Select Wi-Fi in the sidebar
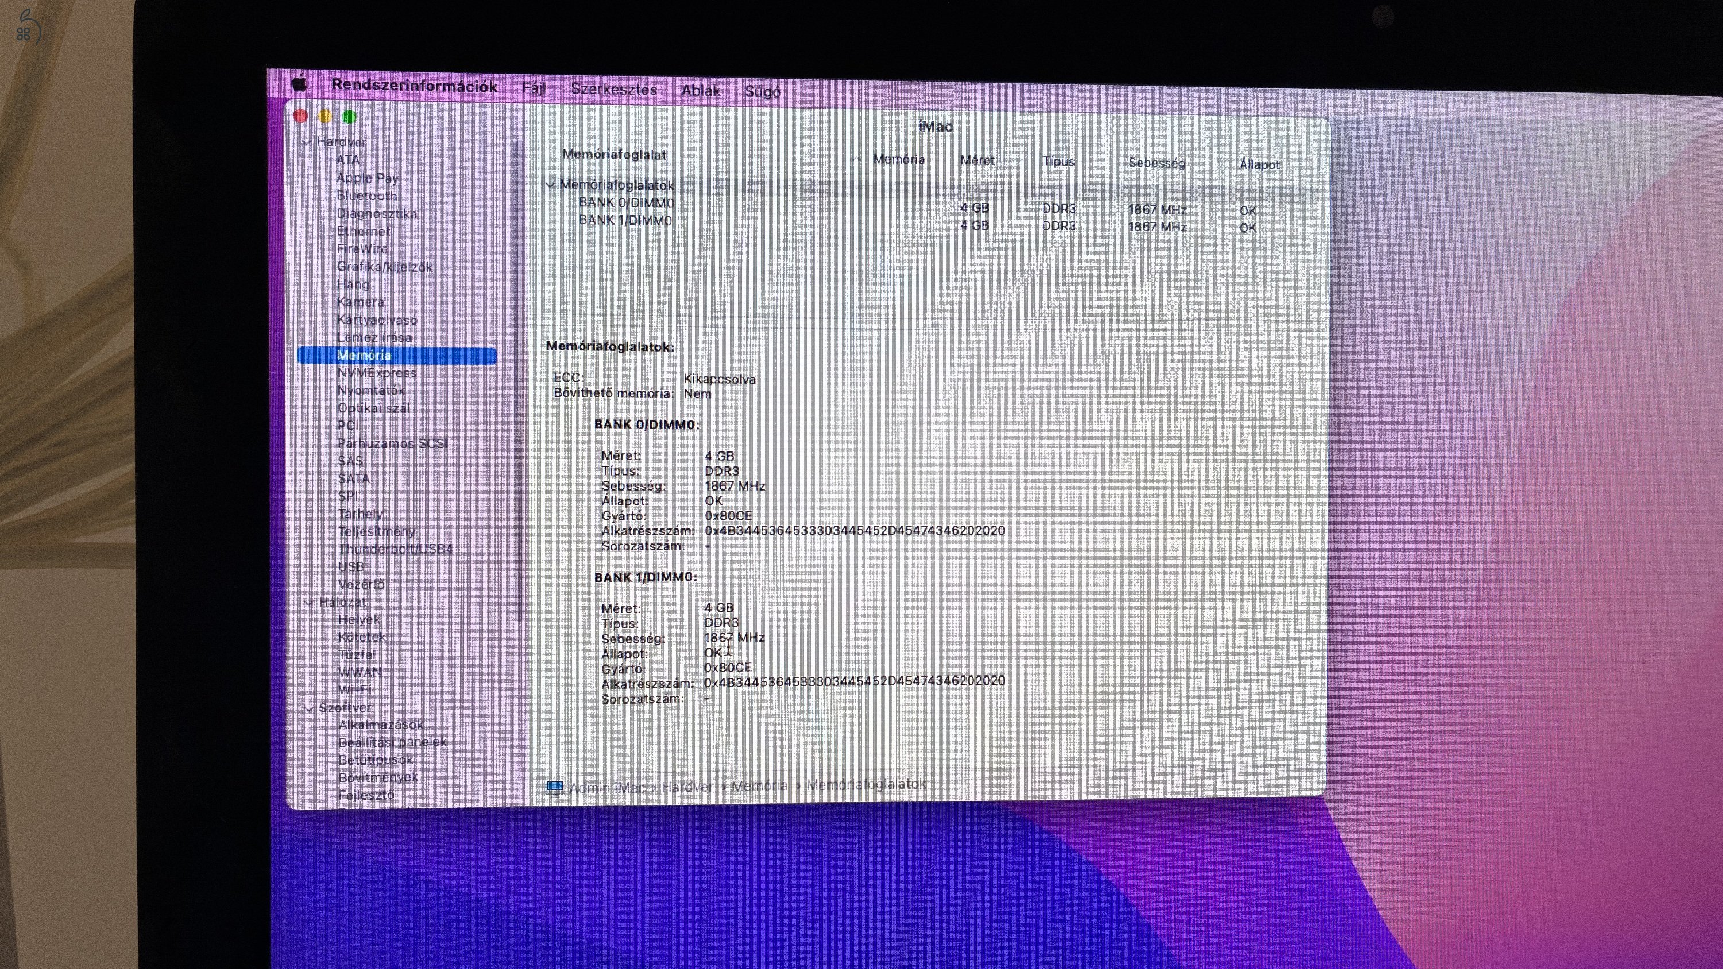This screenshot has height=969, width=1723. click(x=354, y=689)
